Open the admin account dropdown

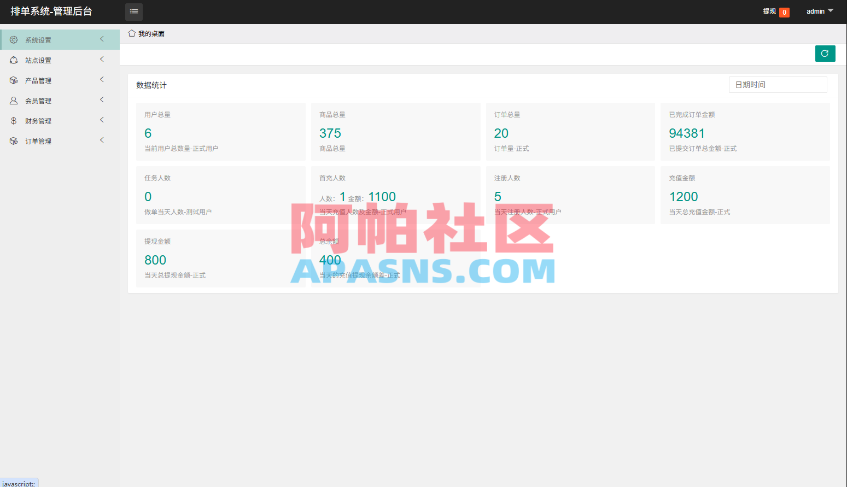click(820, 11)
